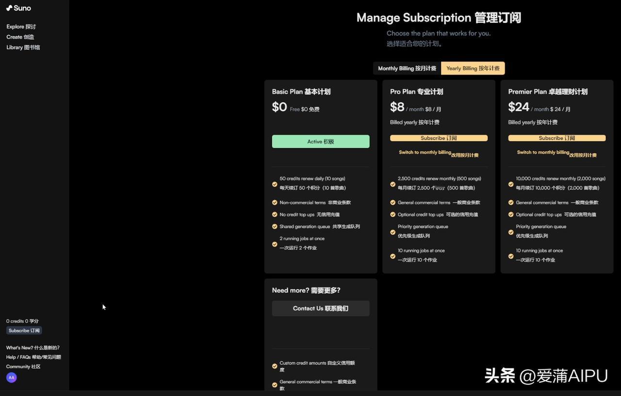Click the Premier Plan title
The width and height of the screenshot is (621, 396).
(548, 92)
